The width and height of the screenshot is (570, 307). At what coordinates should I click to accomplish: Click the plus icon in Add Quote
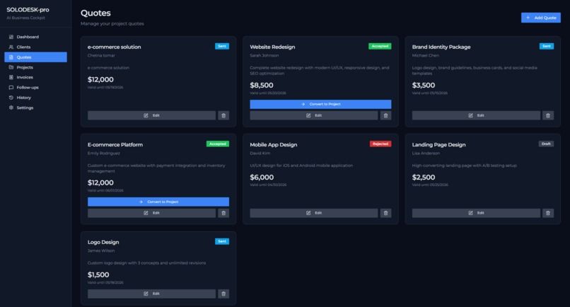tap(528, 18)
